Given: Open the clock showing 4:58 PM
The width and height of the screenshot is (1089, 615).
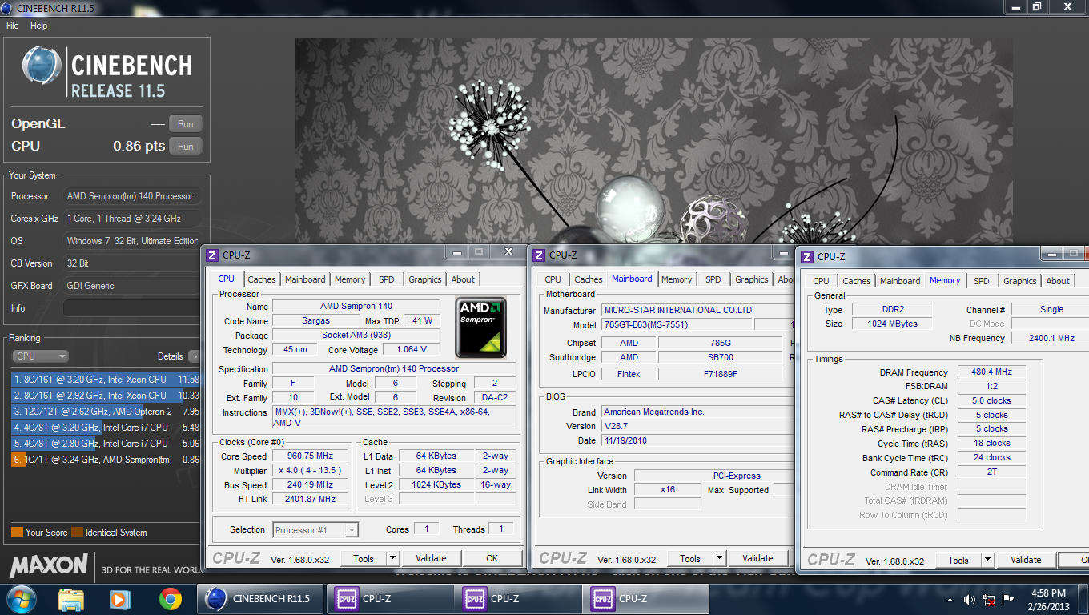Looking at the screenshot, I should pyautogui.click(x=1050, y=599).
